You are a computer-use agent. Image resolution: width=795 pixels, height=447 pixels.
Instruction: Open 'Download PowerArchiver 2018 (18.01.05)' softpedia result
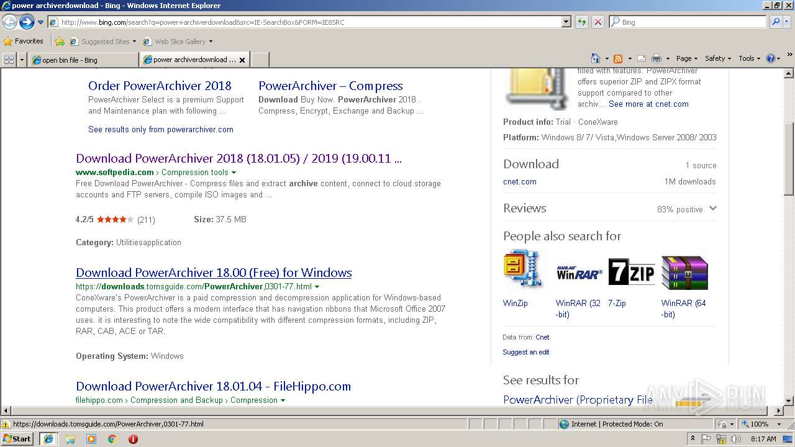[238, 158]
